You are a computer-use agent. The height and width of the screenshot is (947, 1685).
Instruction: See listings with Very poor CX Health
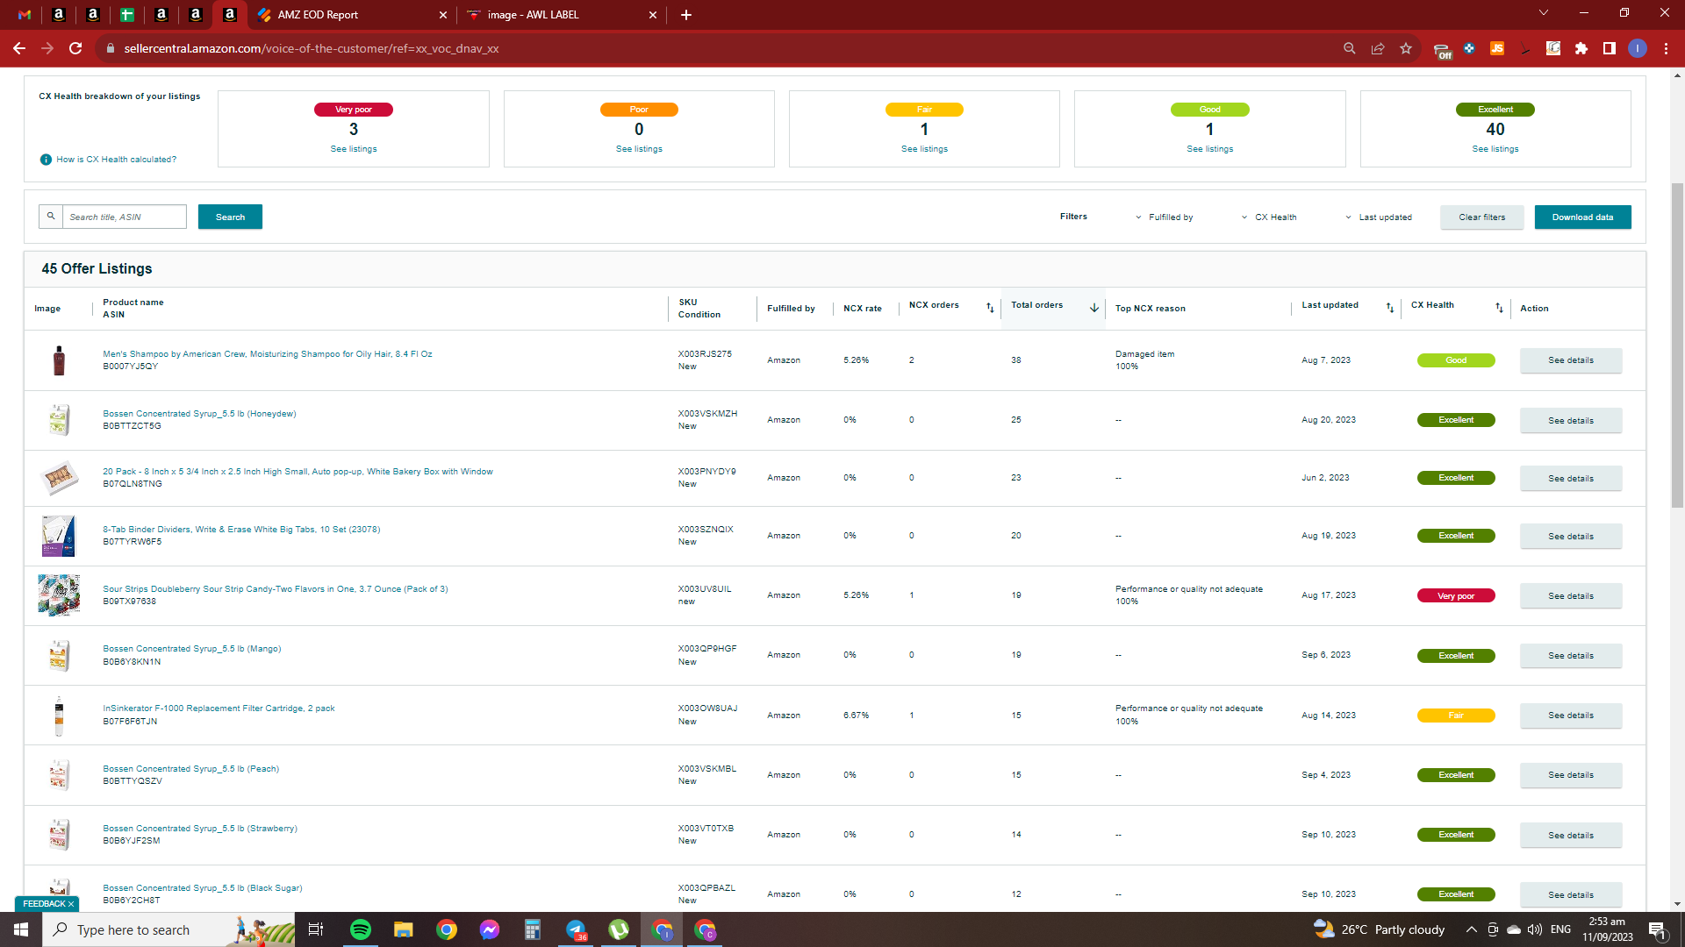(x=354, y=149)
